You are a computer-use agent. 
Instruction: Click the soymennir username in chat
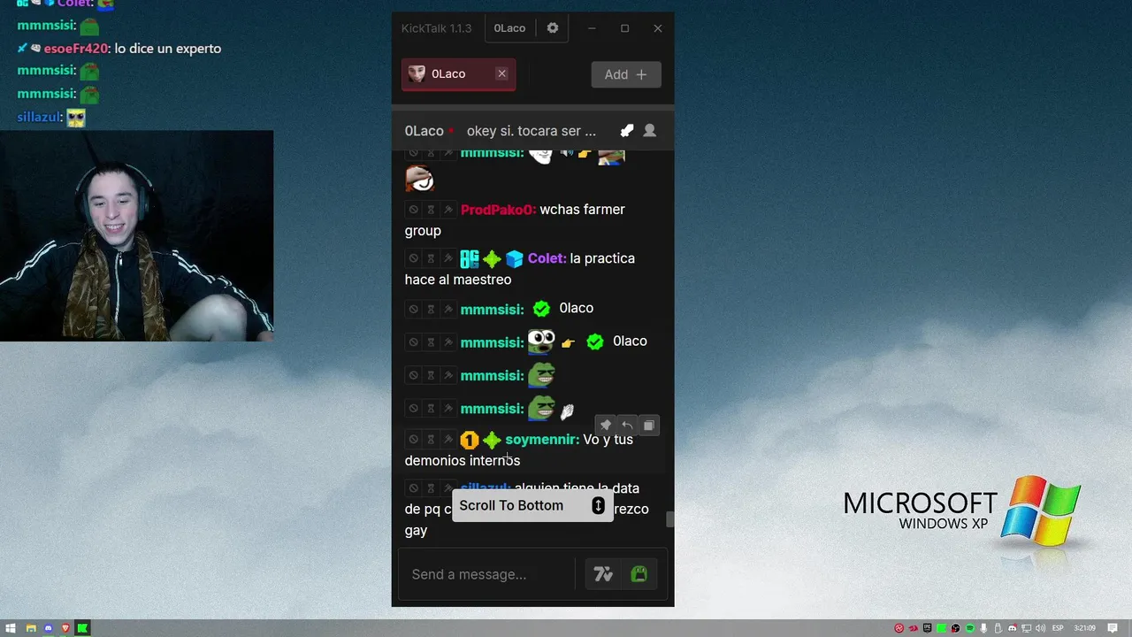click(542, 440)
